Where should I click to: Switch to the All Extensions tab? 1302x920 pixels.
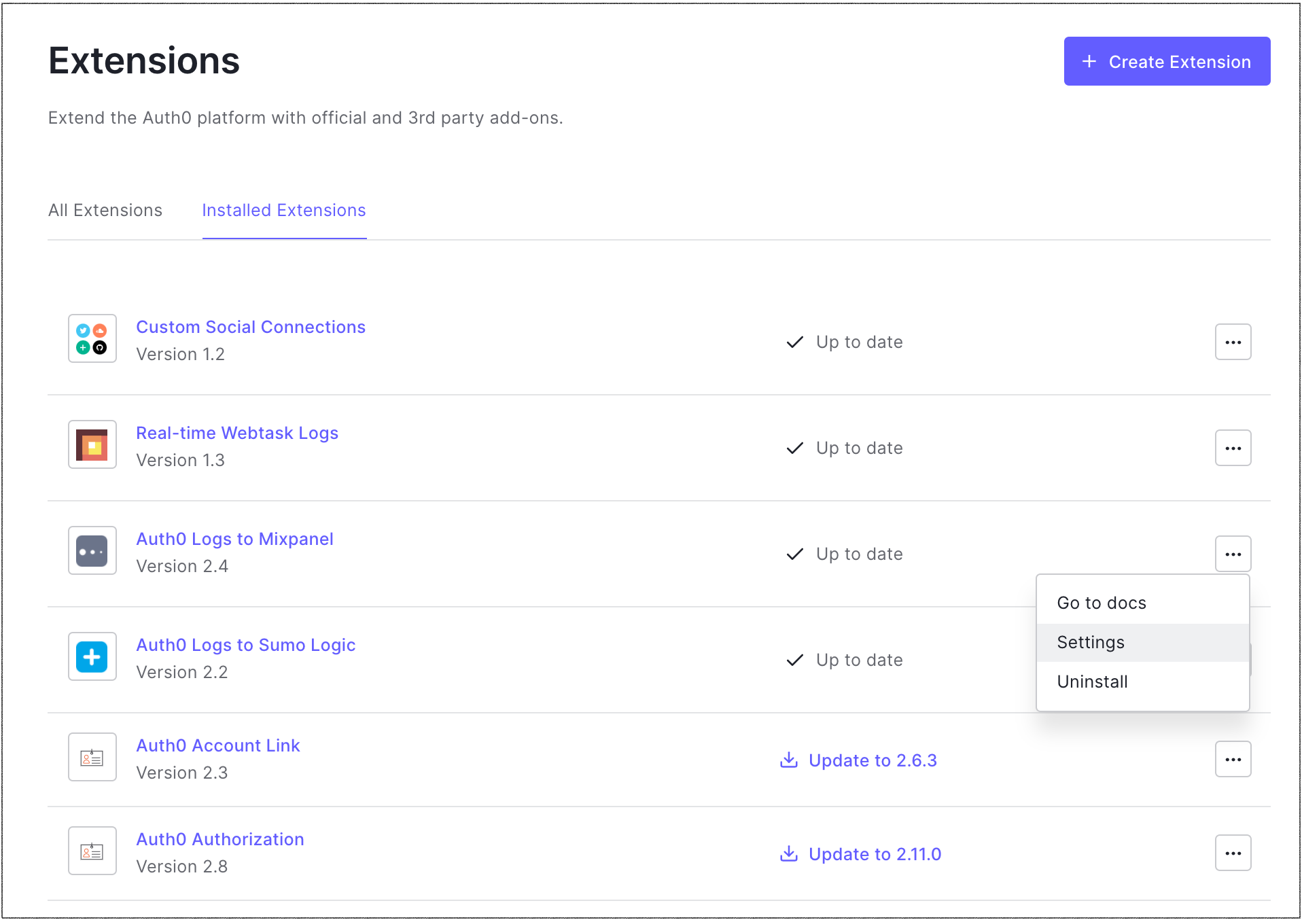105,211
